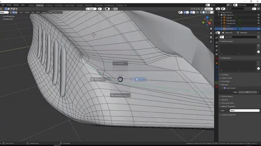Image resolution: width=261 pixels, height=146 pixels.
Task: Open the viewport Select menu
Action: coord(27,13)
